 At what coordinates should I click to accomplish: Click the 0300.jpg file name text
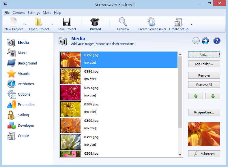pyautogui.click(x=91, y=121)
